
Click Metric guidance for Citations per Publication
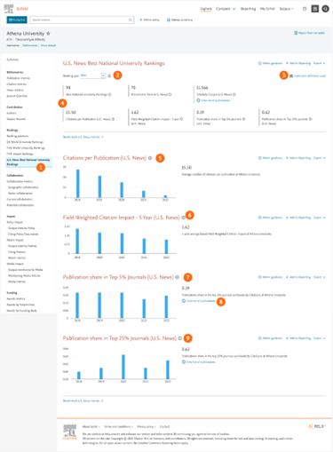point(270,158)
